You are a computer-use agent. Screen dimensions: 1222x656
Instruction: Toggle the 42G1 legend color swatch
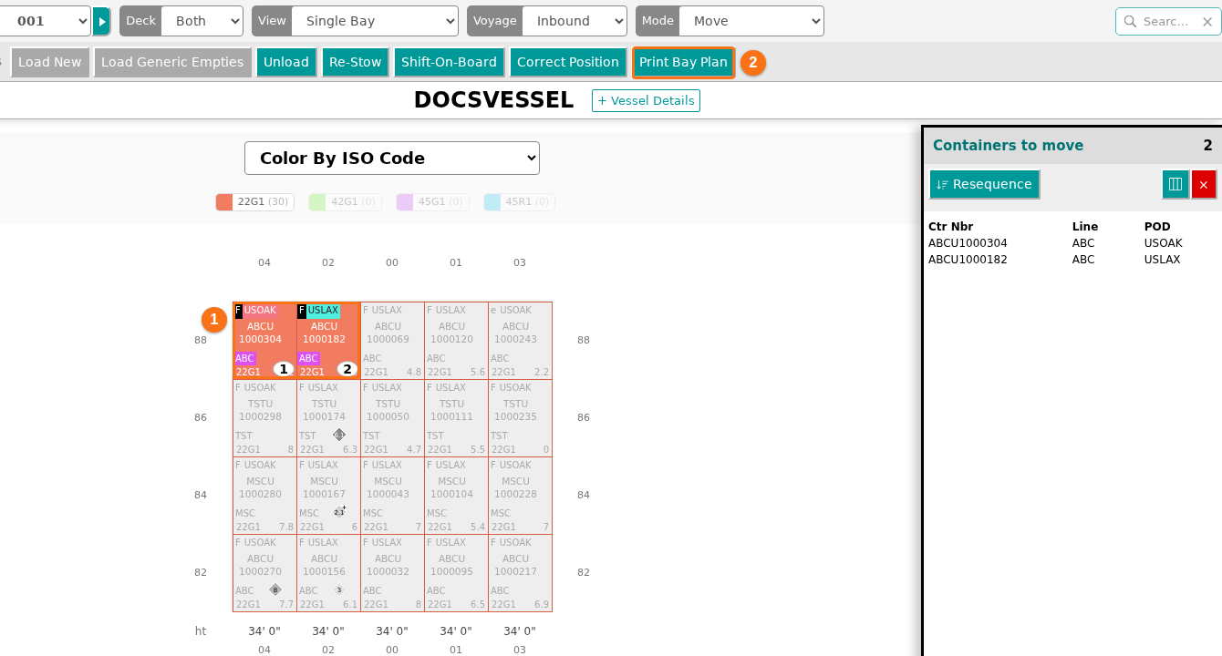[x=317, y=202]
